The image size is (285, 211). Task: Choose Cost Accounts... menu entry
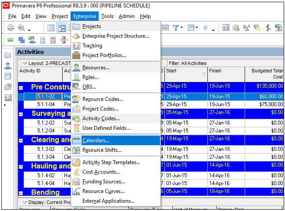[116, 172]
